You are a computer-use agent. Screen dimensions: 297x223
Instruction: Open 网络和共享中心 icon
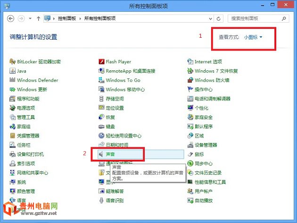pyautogui.click(x=13, y=173)
